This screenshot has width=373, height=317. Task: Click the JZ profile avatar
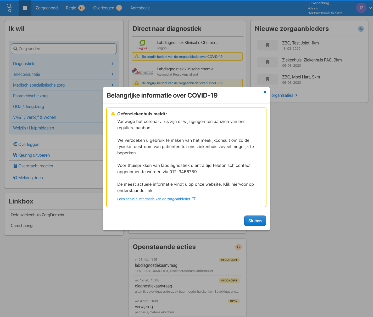click(361, 8)
